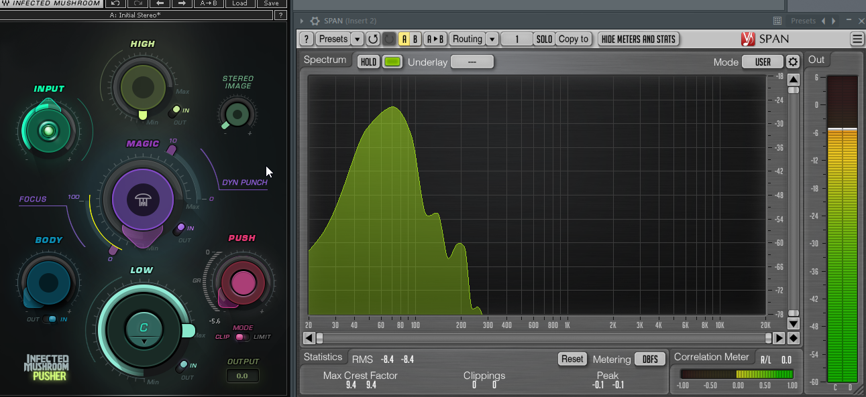The height and width of the screenshot is (397, 866).
Task: Open the Pusher help question mark
Action: click(x=280, y=15)
